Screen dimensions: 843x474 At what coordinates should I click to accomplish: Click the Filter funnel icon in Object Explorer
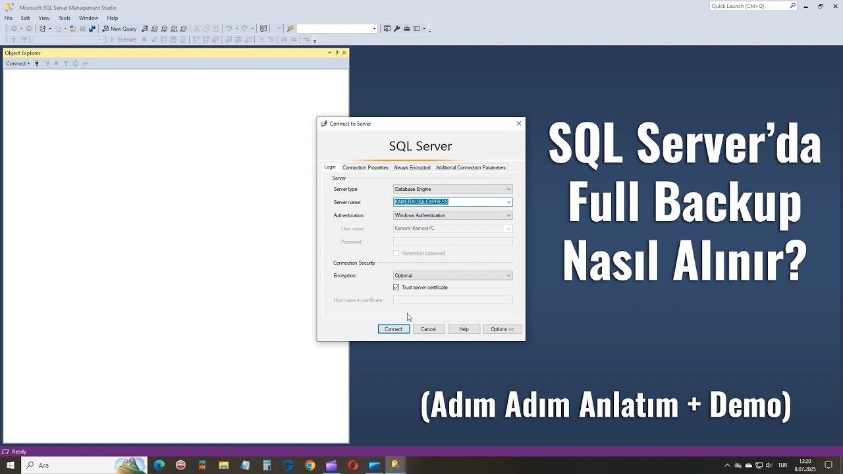click(65, 63)
